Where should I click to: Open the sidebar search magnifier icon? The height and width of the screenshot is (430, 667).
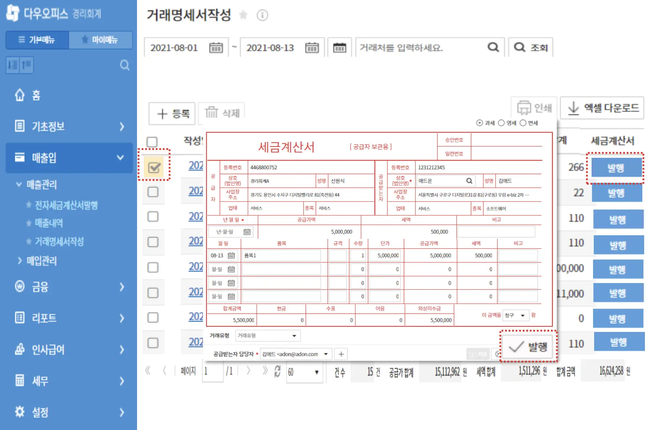(125, 65)
